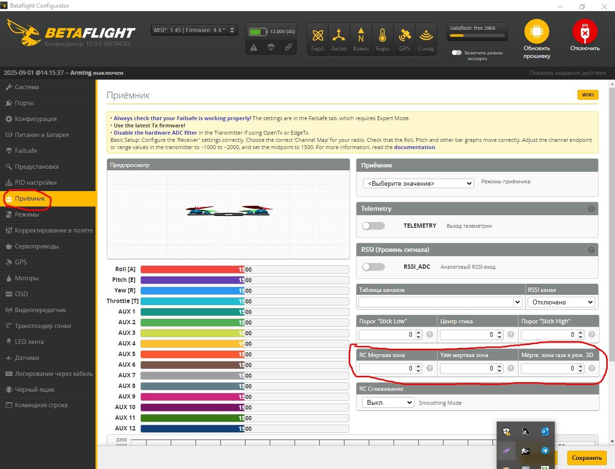Screen dimensions: 615x469
Task: Open the RSSI channel dropdown
Action: tap(561, 302)
